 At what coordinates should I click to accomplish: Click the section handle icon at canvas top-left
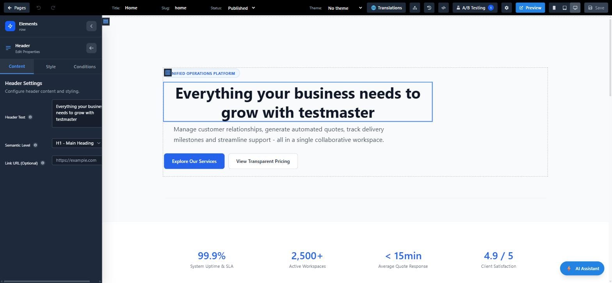[106, 21]
